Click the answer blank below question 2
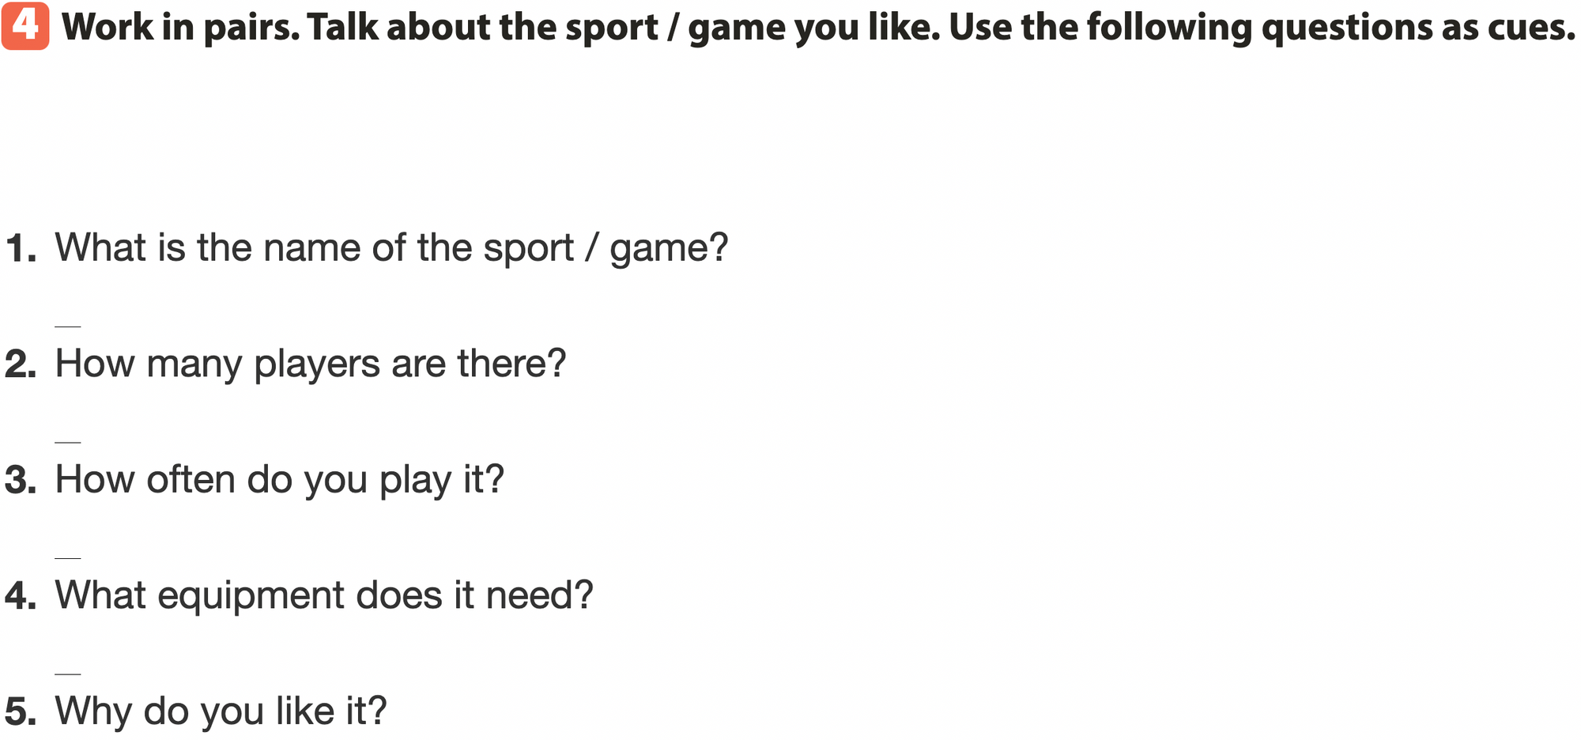1581x740 pixels. pos(68,441)
